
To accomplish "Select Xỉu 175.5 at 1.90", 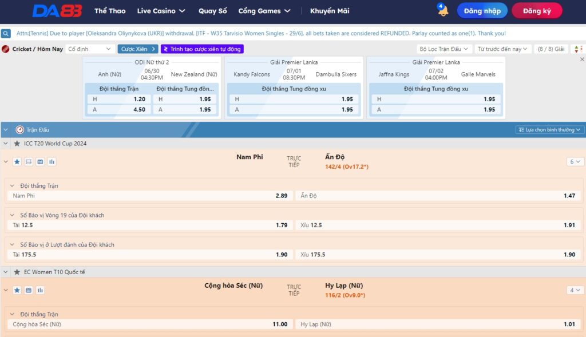I will [438, 255].
